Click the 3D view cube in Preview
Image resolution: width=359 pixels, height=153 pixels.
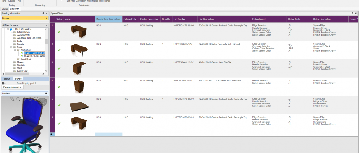pyautogui.click(x=42, y=101)
